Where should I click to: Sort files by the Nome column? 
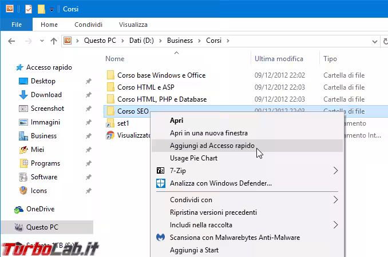(x=115, y=59)
